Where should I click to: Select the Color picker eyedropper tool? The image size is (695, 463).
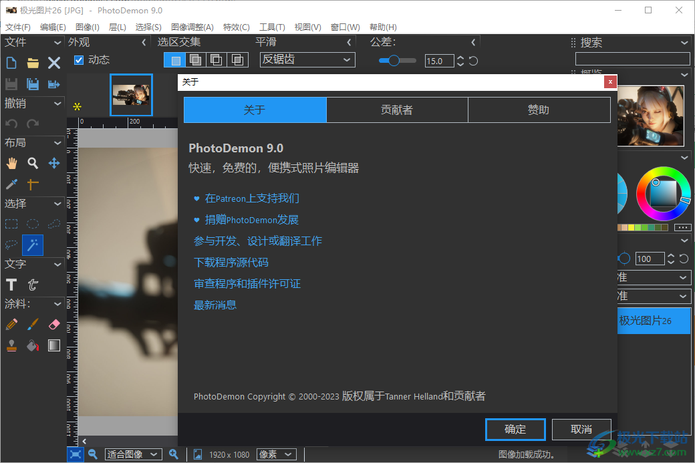pyautogui.click(x=11, y=184)
